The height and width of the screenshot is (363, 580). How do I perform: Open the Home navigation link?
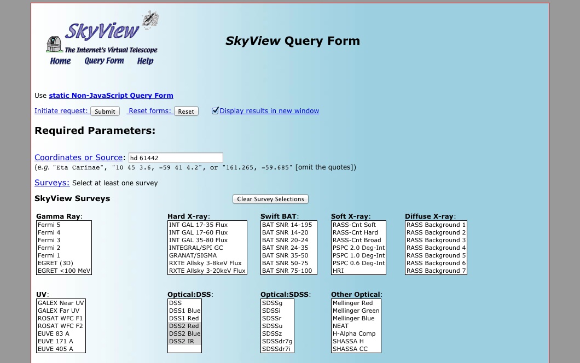(x=60, y=61)
